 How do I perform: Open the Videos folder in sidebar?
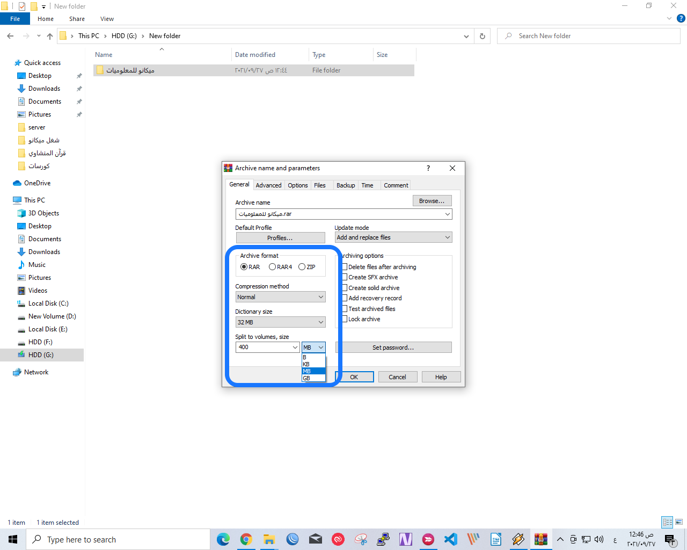pyautogui.click(x=38, y=291)
